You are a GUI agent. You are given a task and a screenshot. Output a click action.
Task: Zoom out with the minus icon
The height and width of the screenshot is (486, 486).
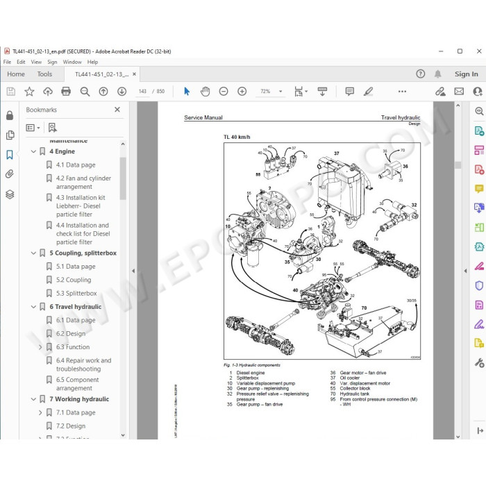224,92
